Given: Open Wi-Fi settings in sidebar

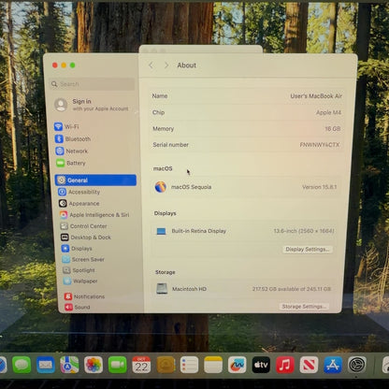Looking at the screenshot, I should pyautogui.click(x=66, y=126).
